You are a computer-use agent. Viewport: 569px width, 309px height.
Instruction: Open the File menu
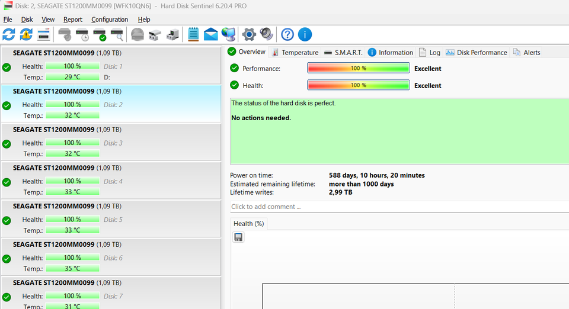point(8,20)
